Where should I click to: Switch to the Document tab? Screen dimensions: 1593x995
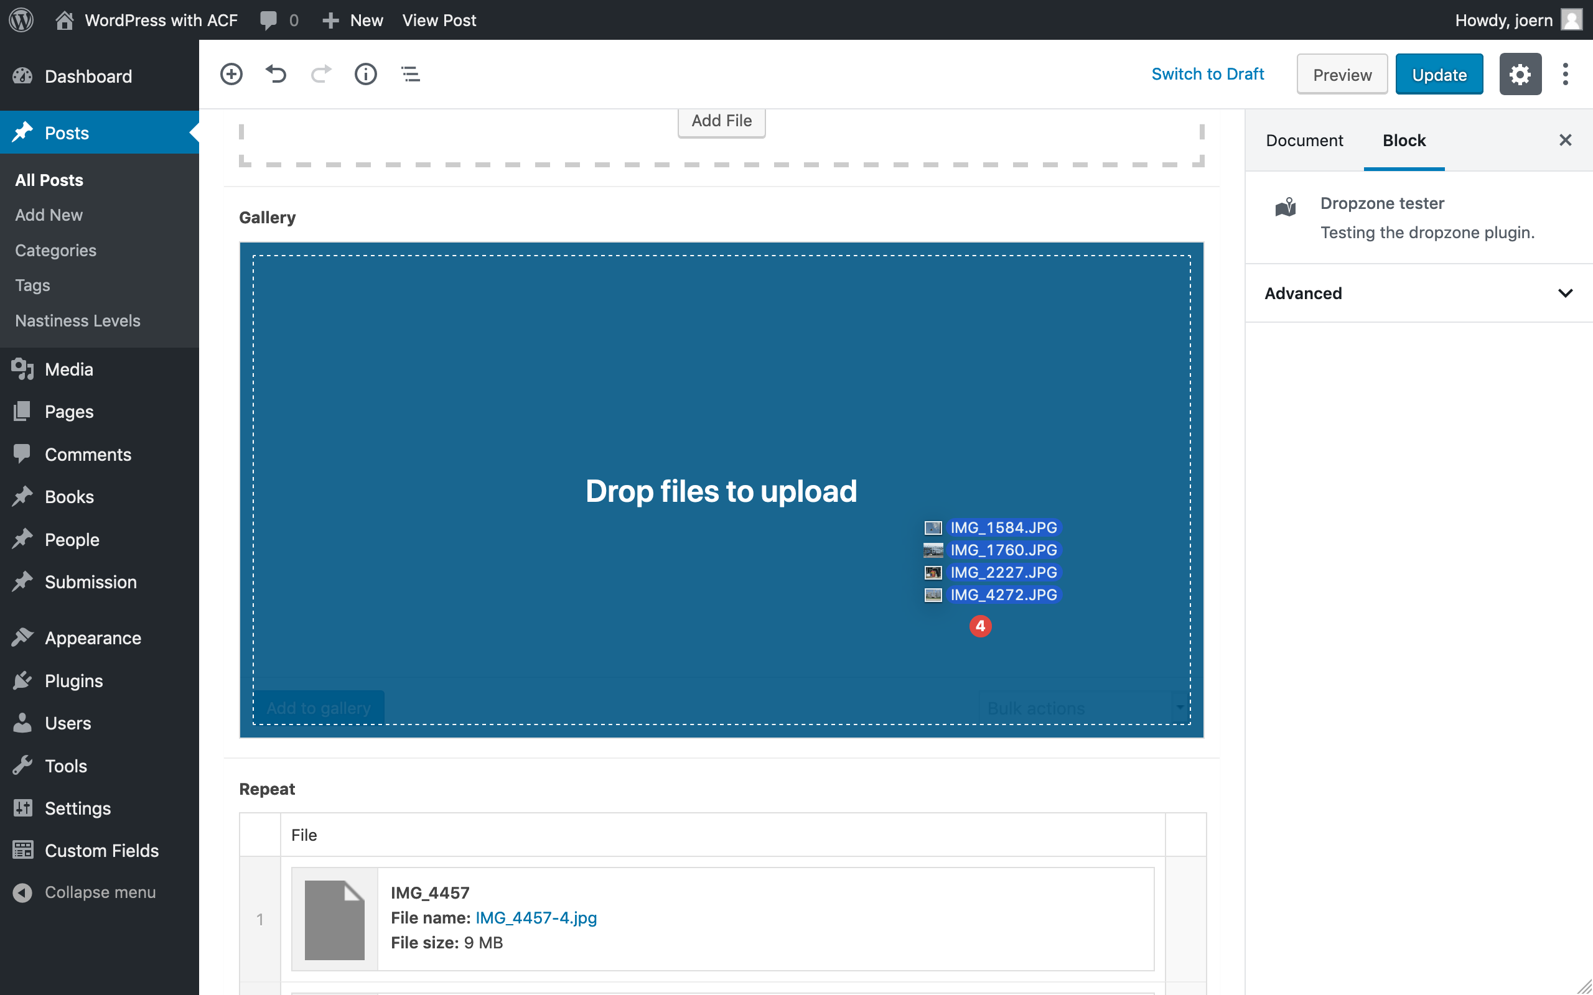tap(1304, 140)
